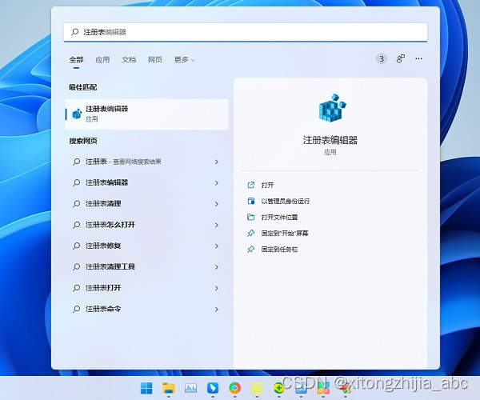Select the 注册表清理 web suggestion
The width and height of the screenshot is (480, 400).
(x=147, y=204)
